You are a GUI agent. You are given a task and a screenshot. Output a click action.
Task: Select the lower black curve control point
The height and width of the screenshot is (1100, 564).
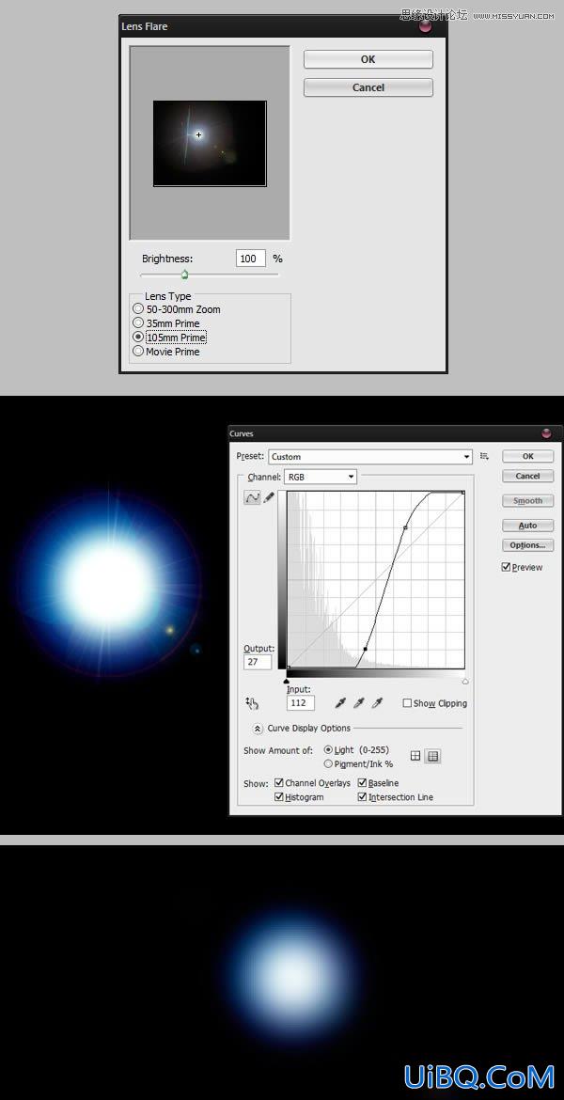point(365,649)
